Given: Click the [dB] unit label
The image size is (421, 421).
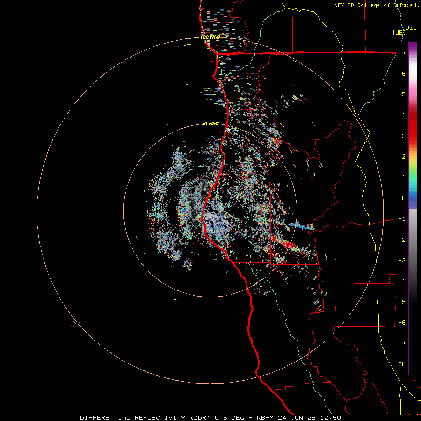Looking at the screenshot, I should 399,32.
